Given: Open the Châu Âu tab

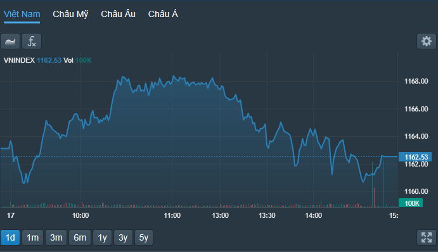Looking at the screenshot, I should point(118,14).
